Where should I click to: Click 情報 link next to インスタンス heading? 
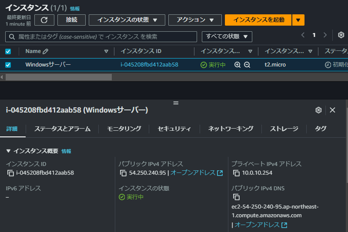(75, 9)
